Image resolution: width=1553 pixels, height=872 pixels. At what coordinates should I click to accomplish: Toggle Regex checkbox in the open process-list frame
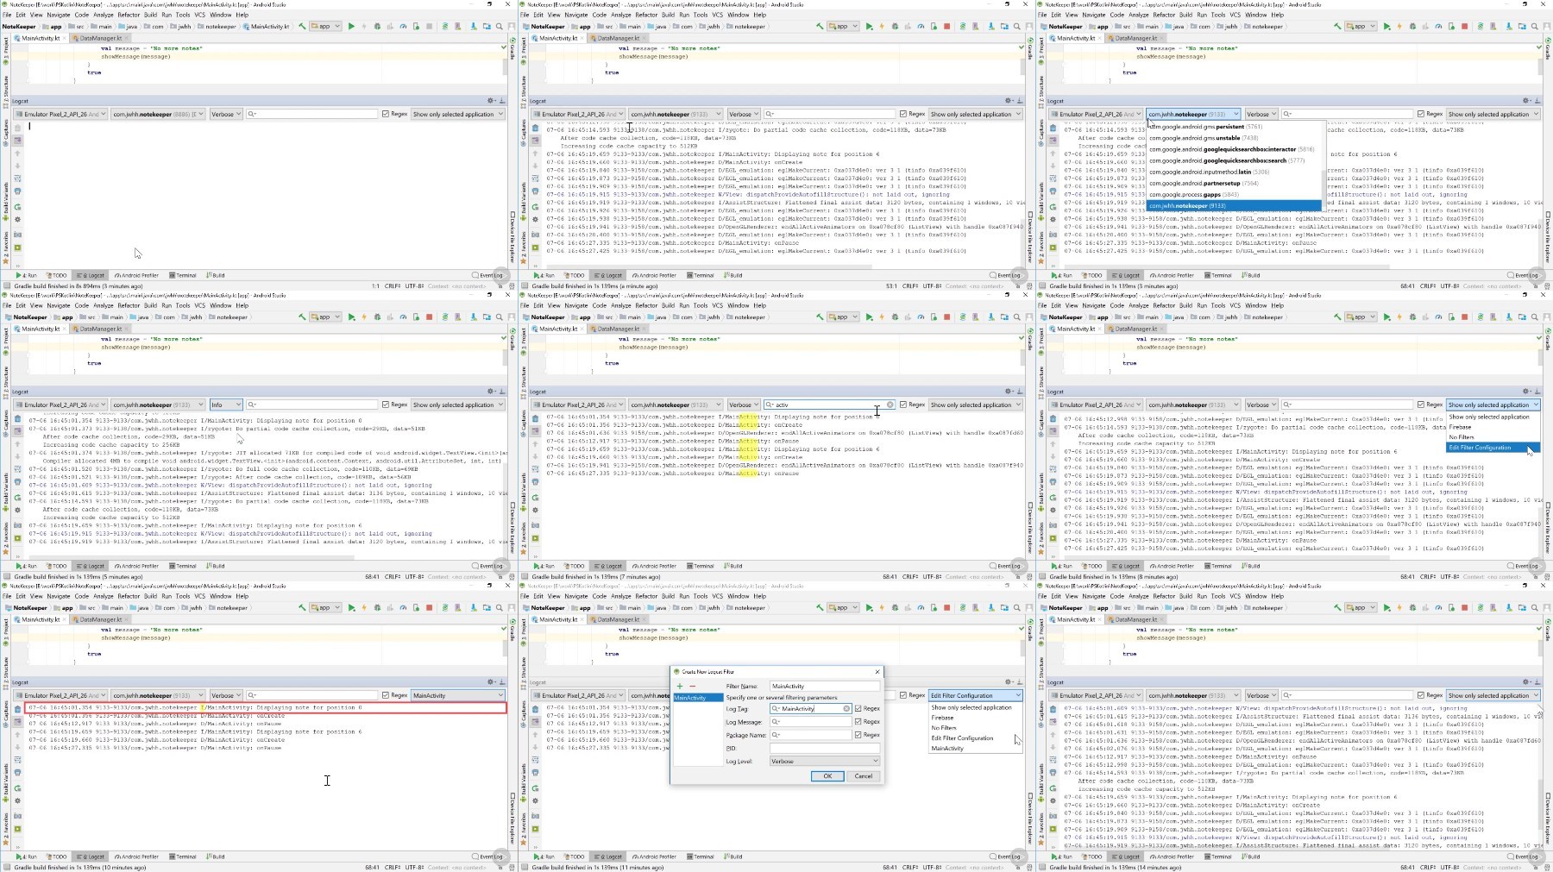(x=1421, y=114)
